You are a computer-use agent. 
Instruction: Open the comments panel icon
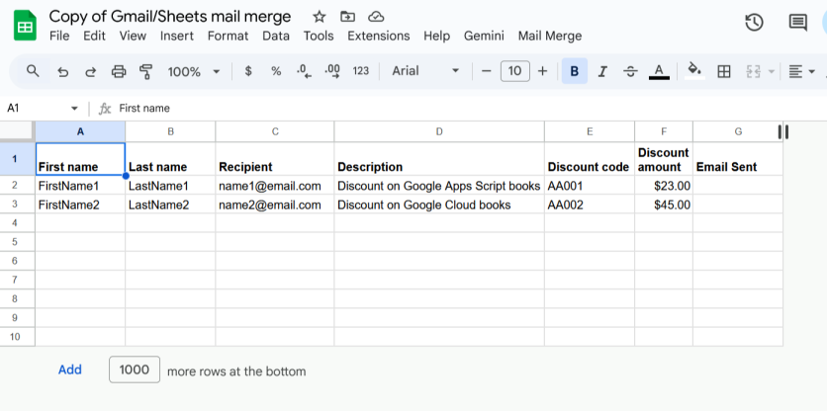(x=797, y=23)
